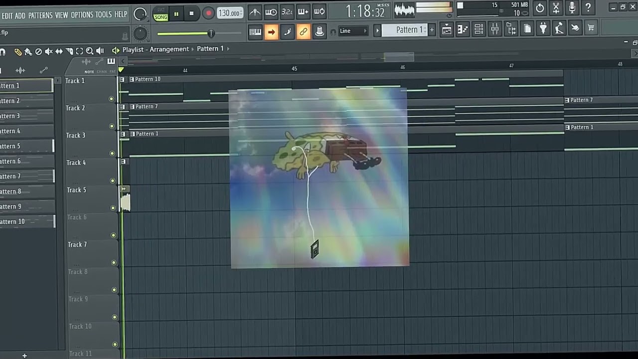Click the one-click audio recording microphone
This screenshot has width=638, height=359.
(572, 7)
